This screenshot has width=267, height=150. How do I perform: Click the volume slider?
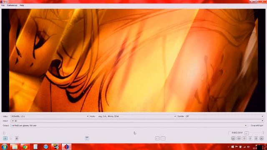pos(257,133)
